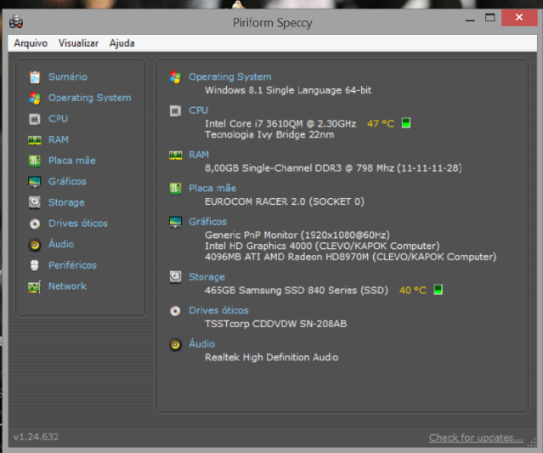Click the Áudio speaker icon in sidebar

(x=35, y=245)
